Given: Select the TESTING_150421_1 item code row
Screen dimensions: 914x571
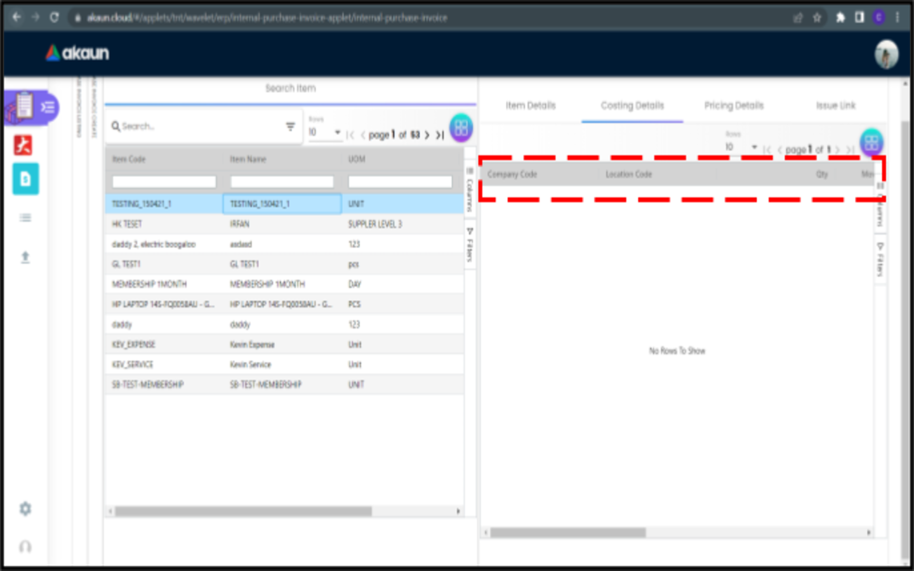Looking at the screenshot, I should (x=284, y=204).
